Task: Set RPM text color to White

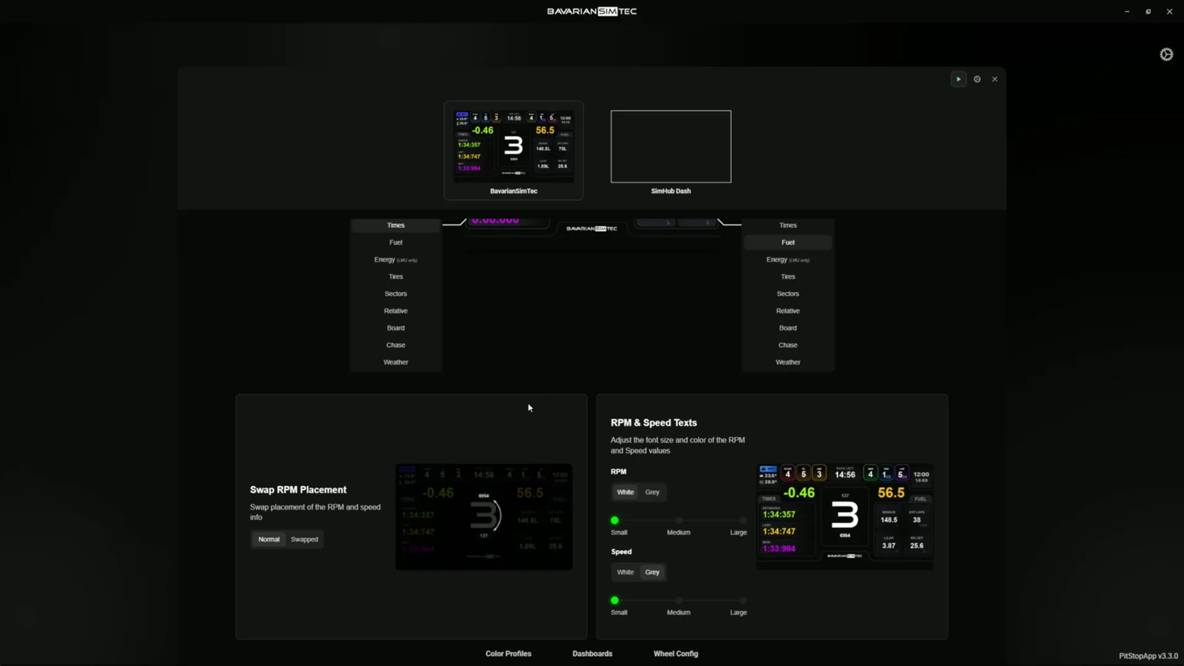Action: (625, 492)
